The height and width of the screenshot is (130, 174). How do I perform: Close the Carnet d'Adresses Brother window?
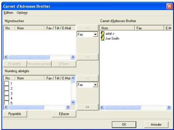(x=169, y=6)
